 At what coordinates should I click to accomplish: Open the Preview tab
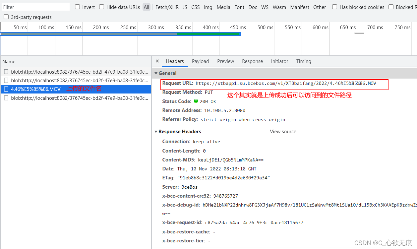pyautogui.click(x=225, y=61)
